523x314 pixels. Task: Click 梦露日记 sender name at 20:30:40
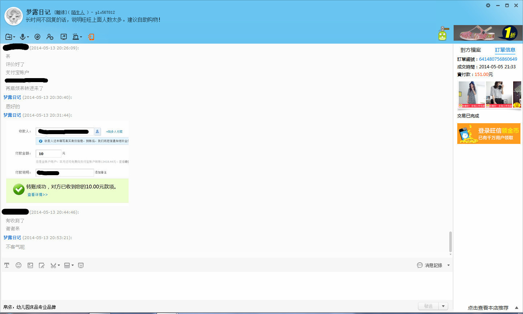click(x=12, y=97)
